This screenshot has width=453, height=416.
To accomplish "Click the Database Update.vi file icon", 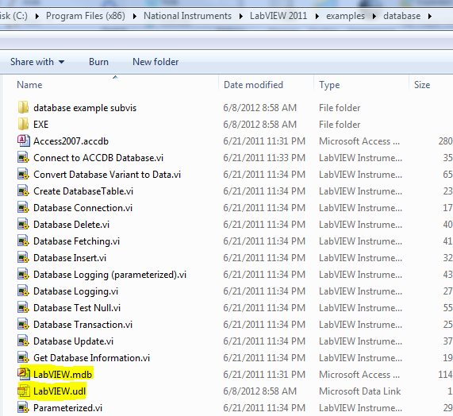I will 23,341.
